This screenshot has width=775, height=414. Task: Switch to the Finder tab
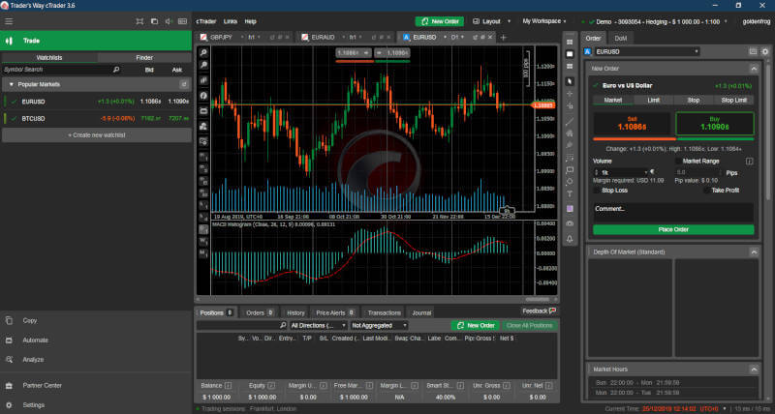pyautogui.click(x=143, y=58)
